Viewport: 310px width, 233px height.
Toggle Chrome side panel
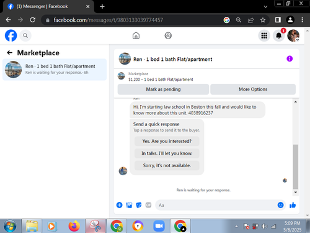(278, 20)
